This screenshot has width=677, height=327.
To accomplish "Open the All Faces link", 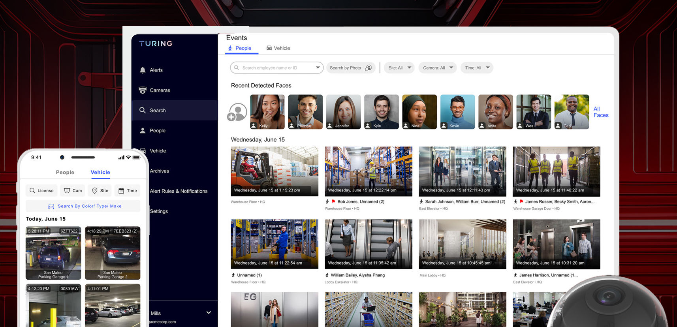I will tap(601, 112).
